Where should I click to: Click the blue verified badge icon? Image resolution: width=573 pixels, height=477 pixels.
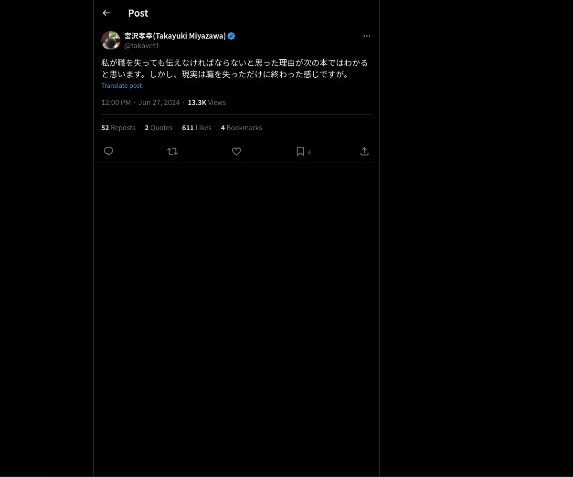232,36
